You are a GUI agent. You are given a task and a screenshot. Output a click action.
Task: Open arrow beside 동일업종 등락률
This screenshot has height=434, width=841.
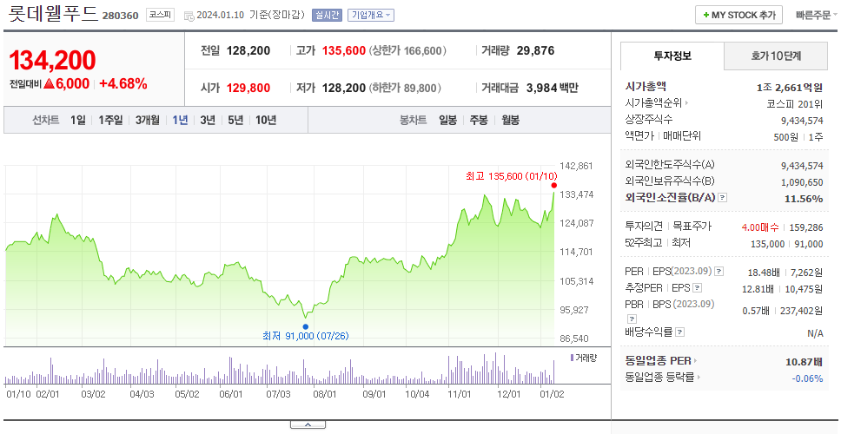[x=699, y=378]
